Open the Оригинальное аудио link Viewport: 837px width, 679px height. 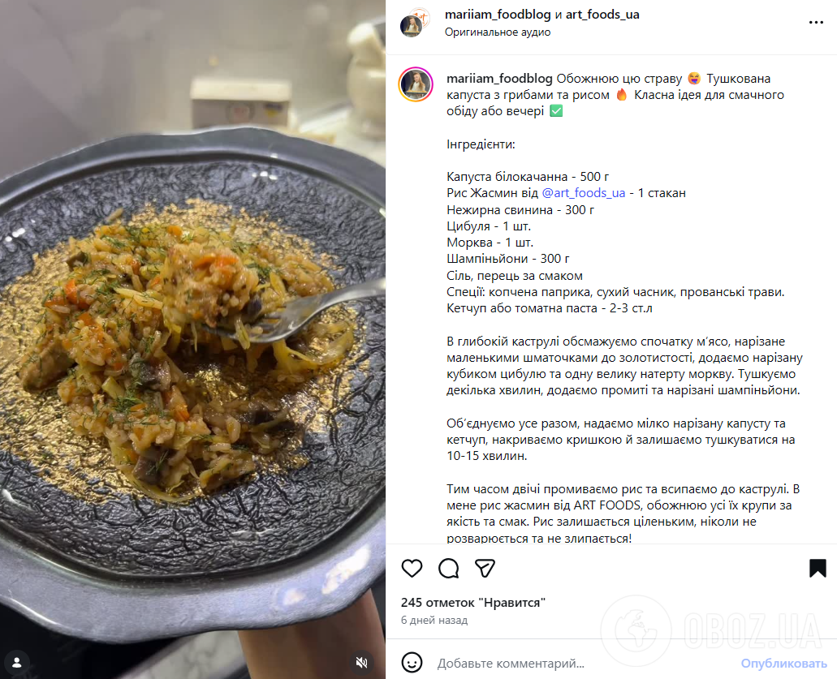click(497, 32)
